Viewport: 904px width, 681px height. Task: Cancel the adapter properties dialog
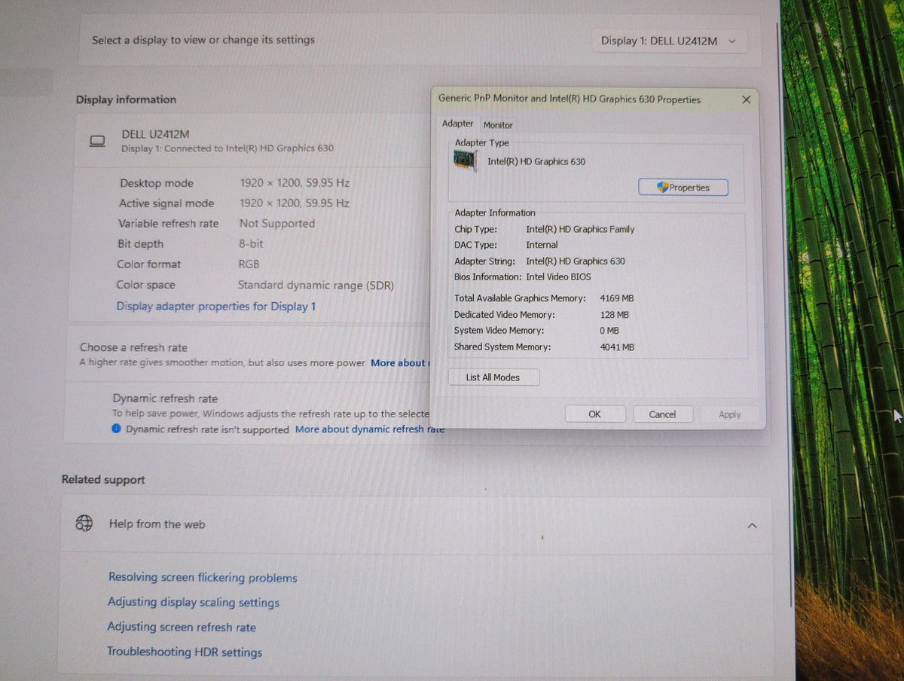click(662, 414)
